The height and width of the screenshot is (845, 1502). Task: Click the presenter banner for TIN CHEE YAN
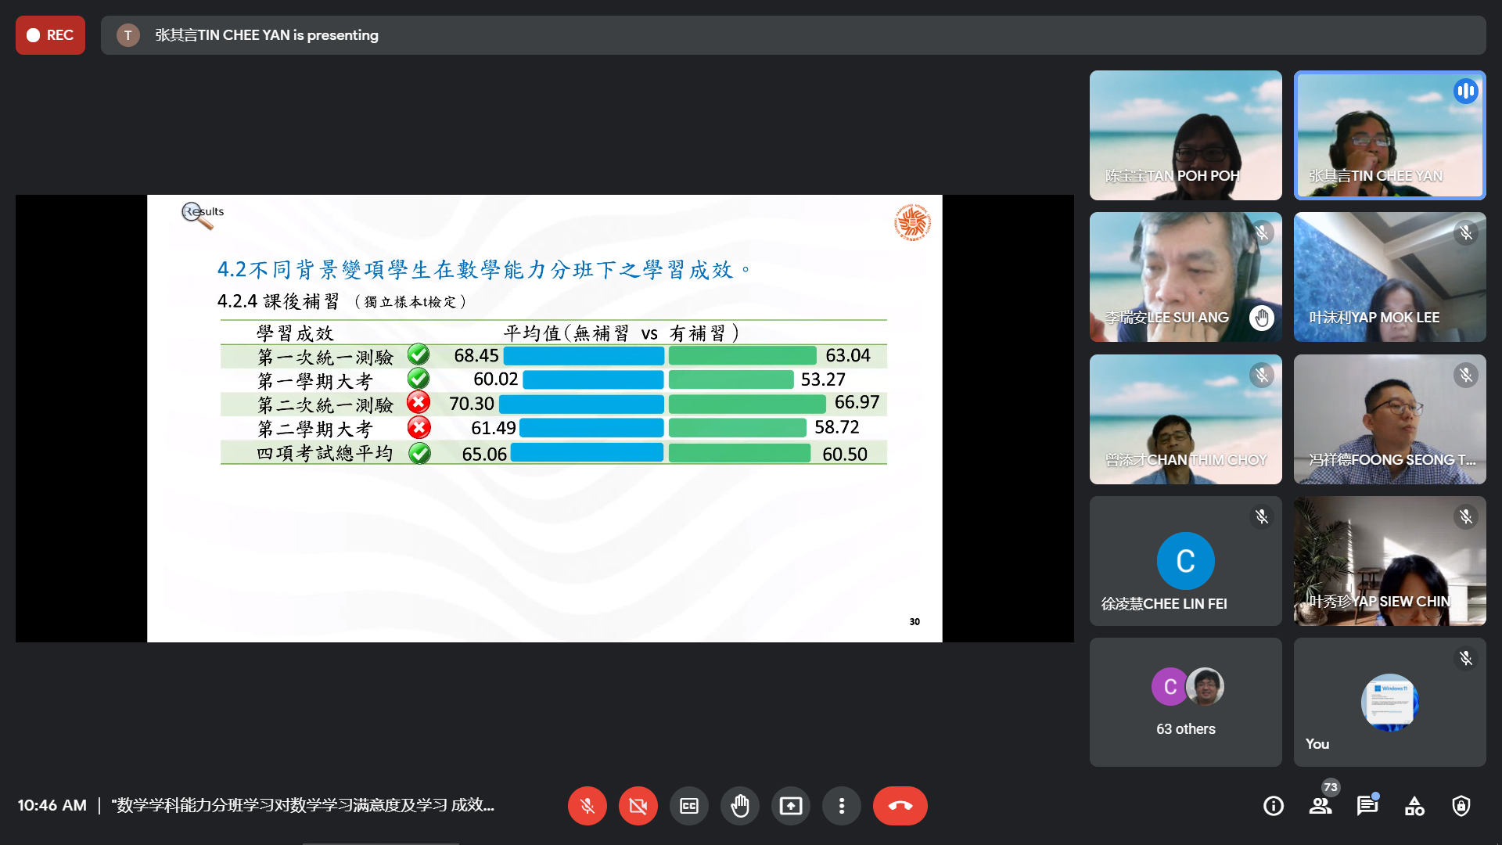pos(793,35)
